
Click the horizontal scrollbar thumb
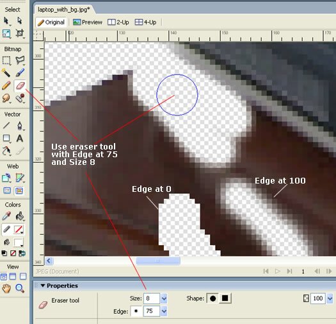[158, 261]
